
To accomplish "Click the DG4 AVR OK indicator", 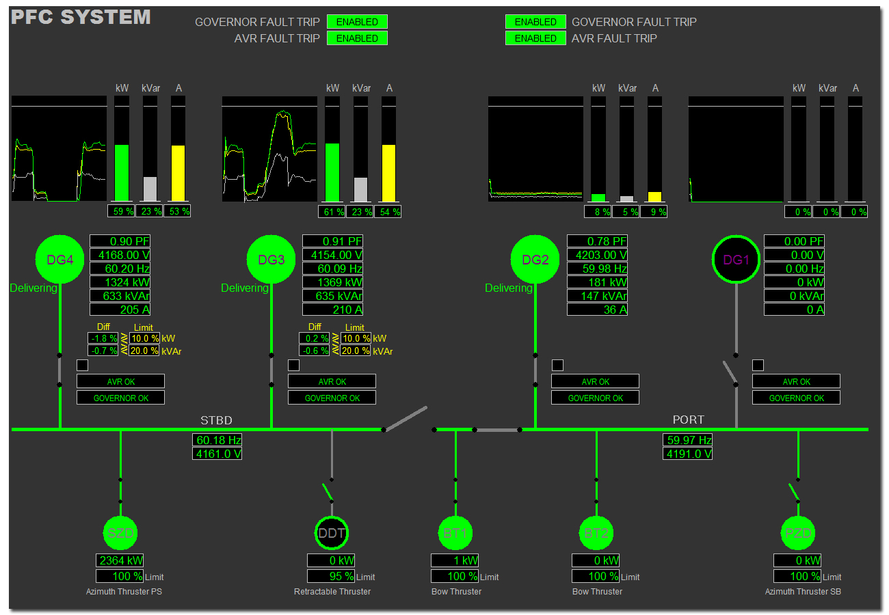I will point(120,381).
